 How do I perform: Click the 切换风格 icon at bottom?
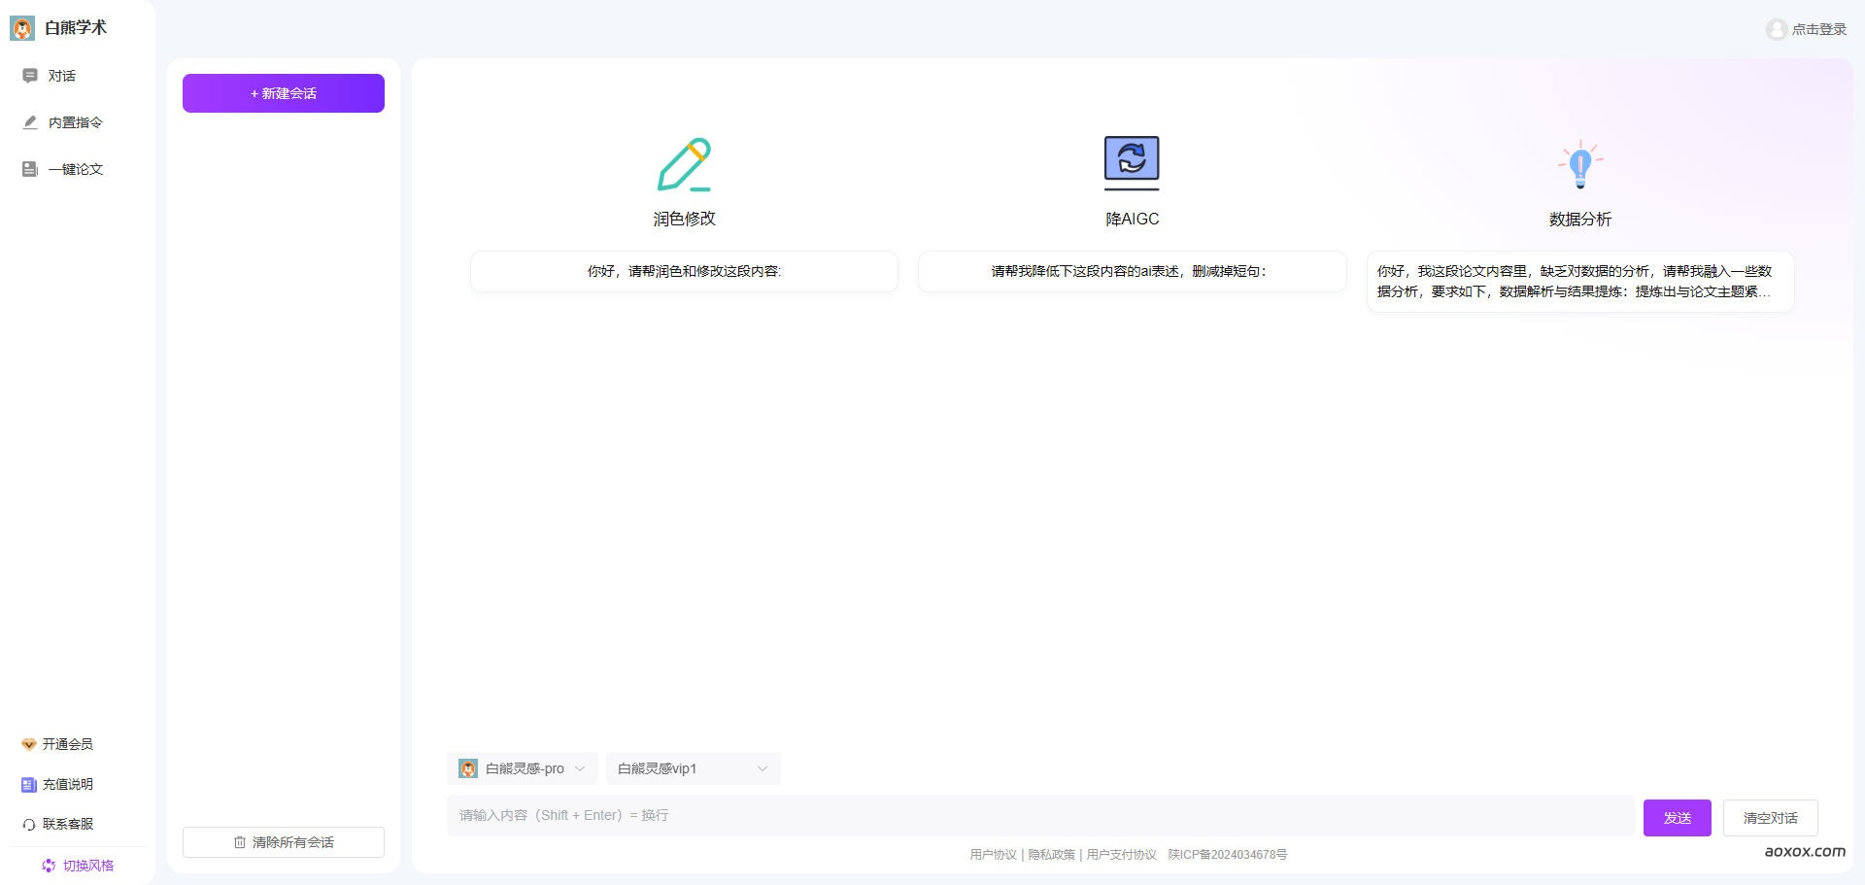pyautogui.click(x=49, y=866)
